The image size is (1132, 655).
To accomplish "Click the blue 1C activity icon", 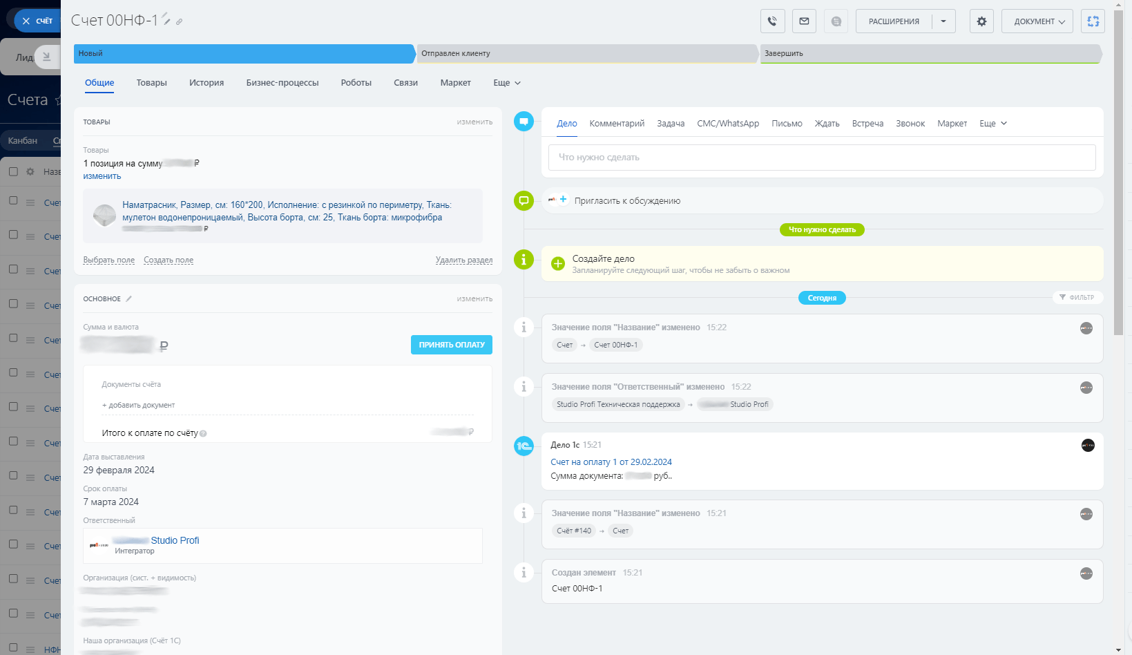I will pyautogui.click(x=524, y=446).
